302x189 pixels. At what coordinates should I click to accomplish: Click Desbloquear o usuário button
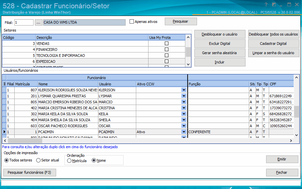pyautogui.click(x=220, y=34)
